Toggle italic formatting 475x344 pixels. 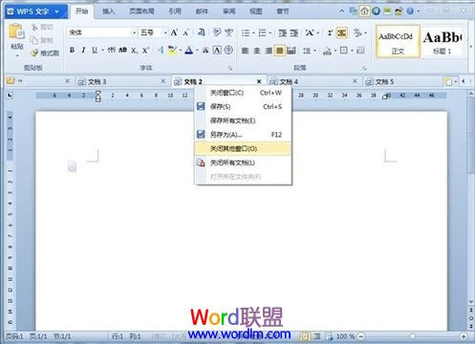coord(83,50)
